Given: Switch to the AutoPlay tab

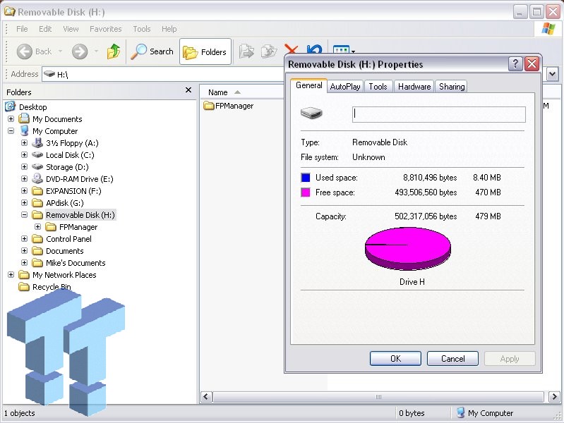Looking at the screenshot, I should tap(345, 87).
